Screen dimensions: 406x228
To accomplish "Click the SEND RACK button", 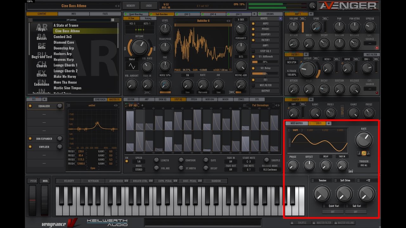I will click(x=100, y=99).
